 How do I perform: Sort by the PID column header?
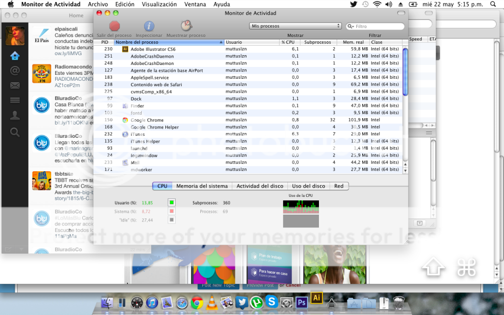104,42
